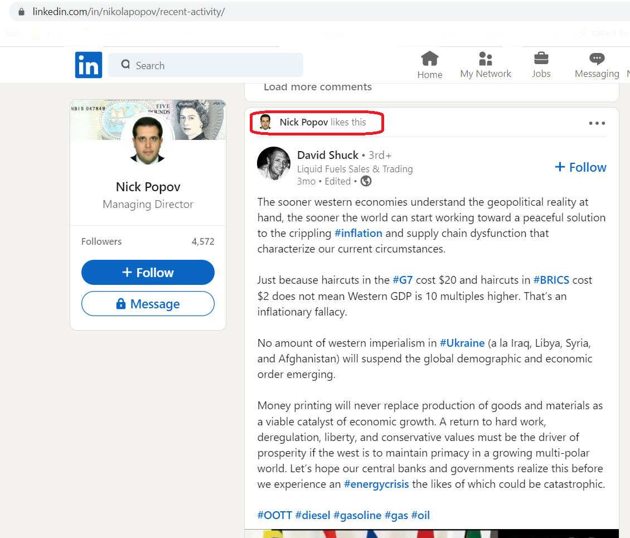Click the Followers label
The height and width of the screenshot is (538, 630).
click(101, 241)
